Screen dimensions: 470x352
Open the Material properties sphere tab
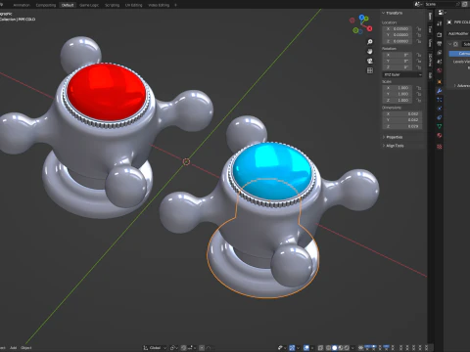440,135
